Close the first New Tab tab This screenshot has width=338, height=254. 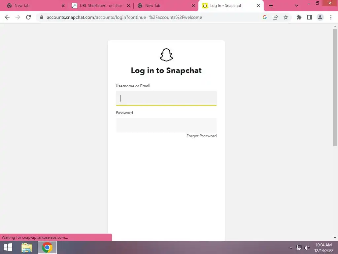[63, 6]
